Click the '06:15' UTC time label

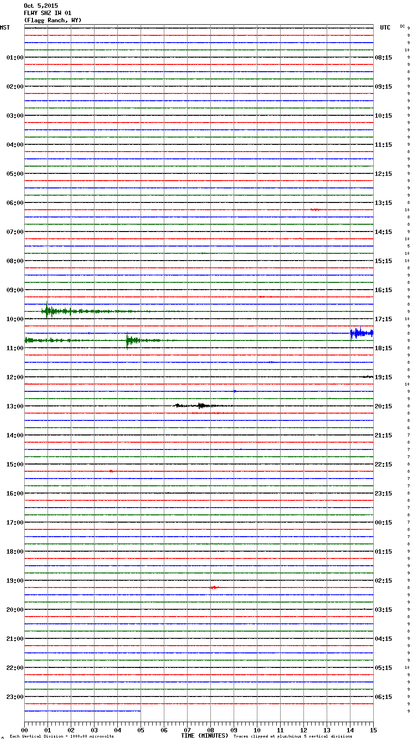click(383, 697)
